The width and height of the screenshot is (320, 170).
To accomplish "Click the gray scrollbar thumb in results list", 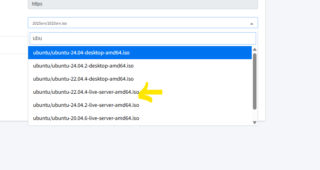I will tap(254, 81).
